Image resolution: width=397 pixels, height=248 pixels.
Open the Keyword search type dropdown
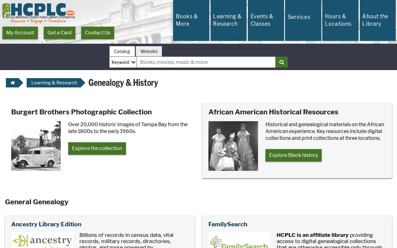tap(123, 62)
